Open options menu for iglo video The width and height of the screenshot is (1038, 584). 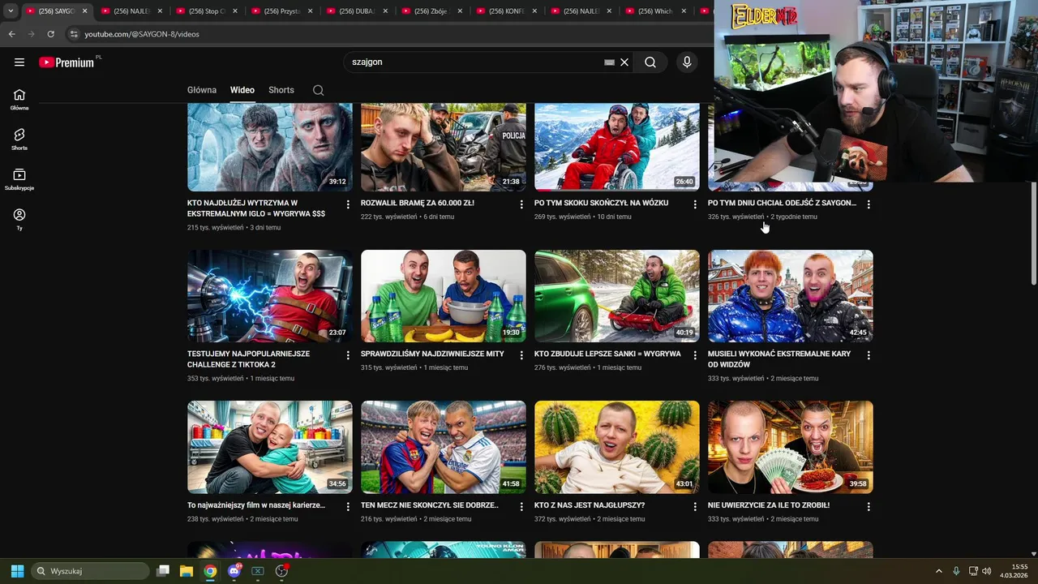click(348, 204)
